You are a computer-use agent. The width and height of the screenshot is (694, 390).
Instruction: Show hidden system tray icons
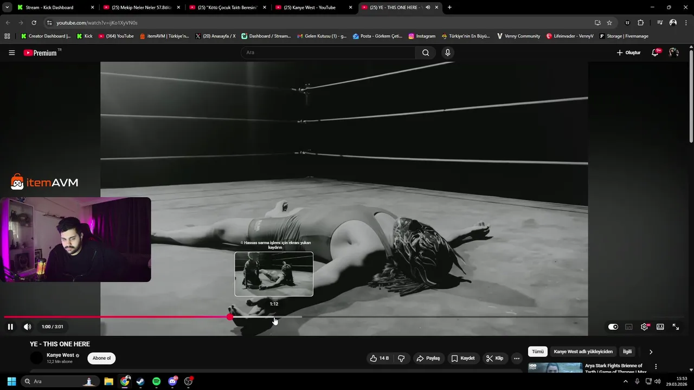pos(625,381)
